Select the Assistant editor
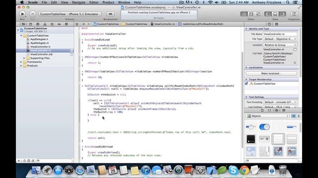 pos(251,14)
